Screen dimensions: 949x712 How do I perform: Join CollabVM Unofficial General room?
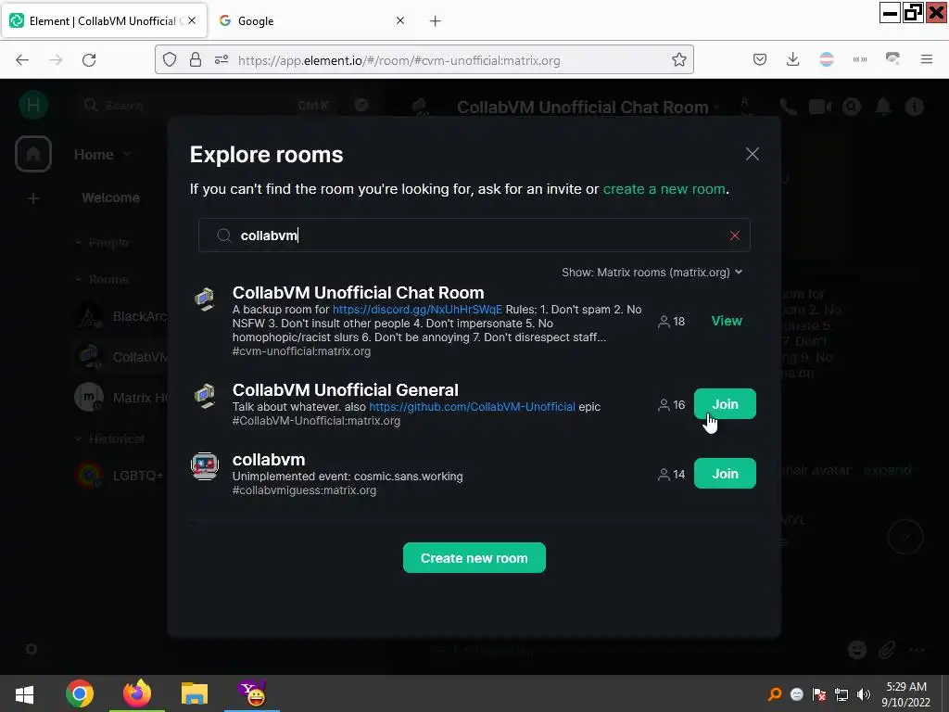(x=725, y=404)
